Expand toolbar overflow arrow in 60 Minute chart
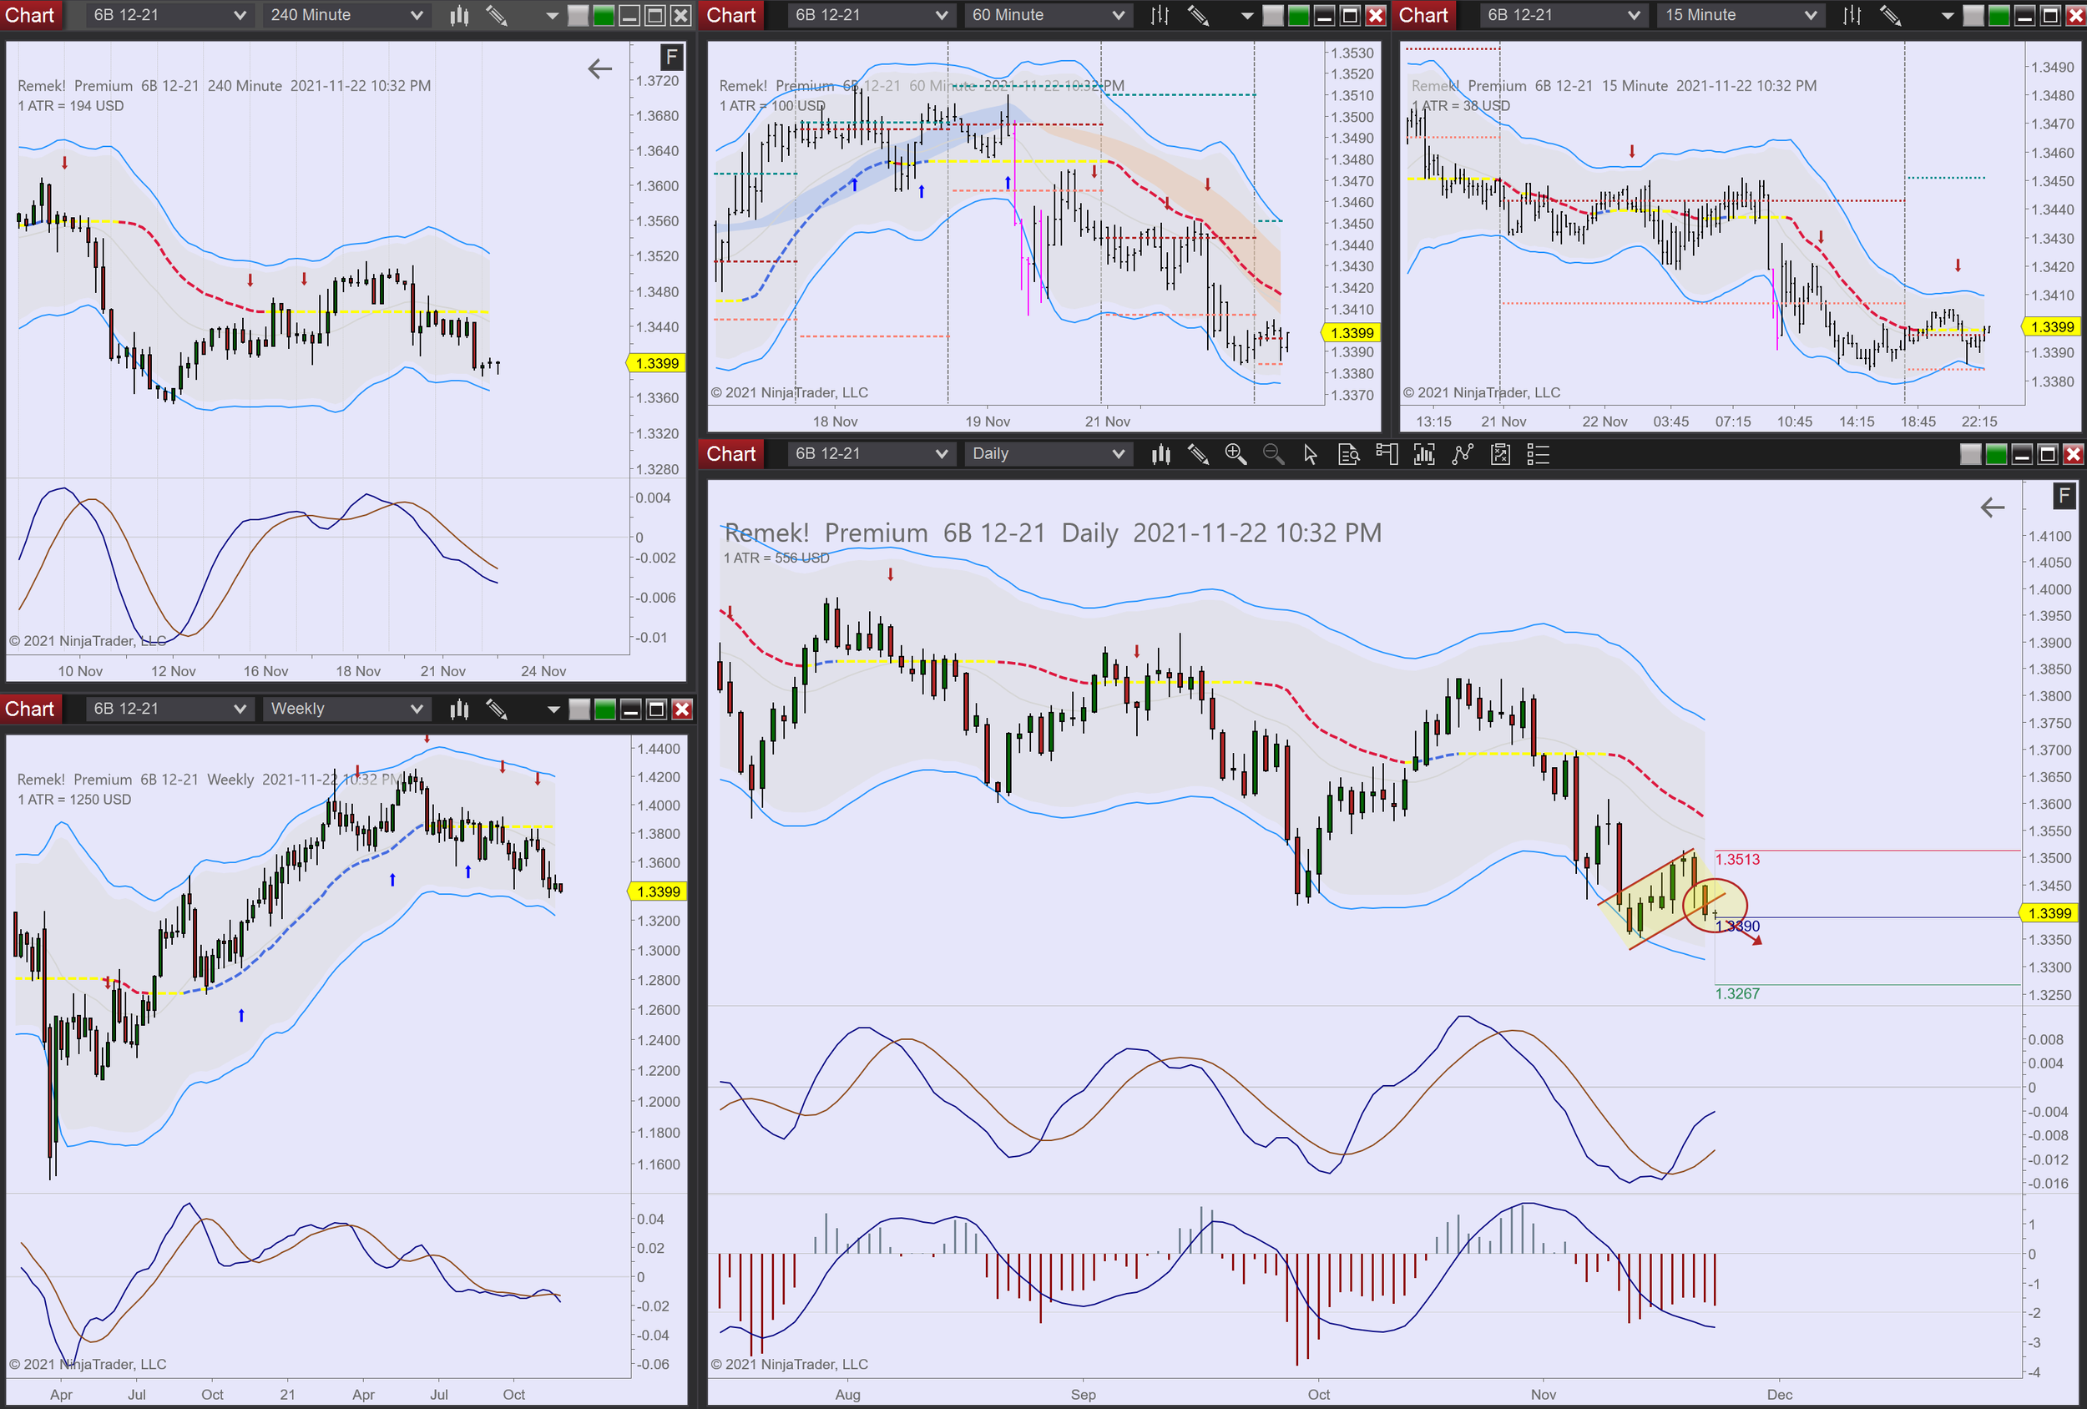This screenshot has width=2087, height=1409. coord(1247,16)
